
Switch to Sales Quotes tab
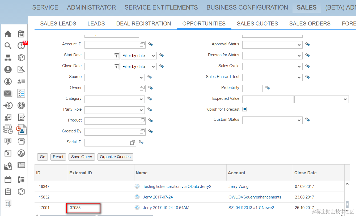[257, 24]
